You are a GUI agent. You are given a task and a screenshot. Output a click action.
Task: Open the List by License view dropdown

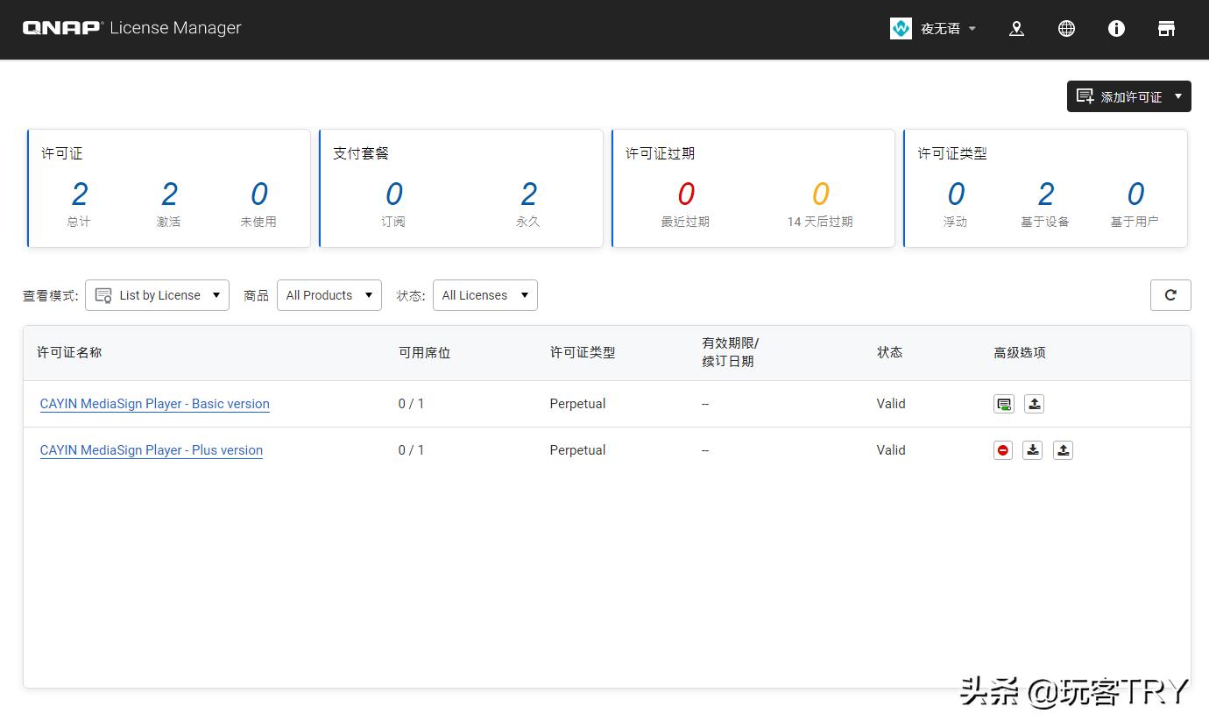158,295
